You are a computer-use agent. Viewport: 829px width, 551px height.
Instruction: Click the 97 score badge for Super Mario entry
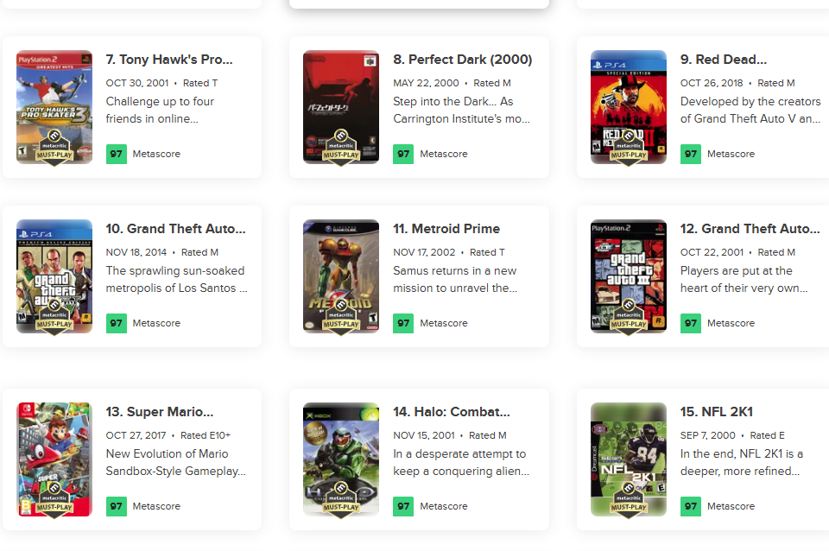point(117,506)
